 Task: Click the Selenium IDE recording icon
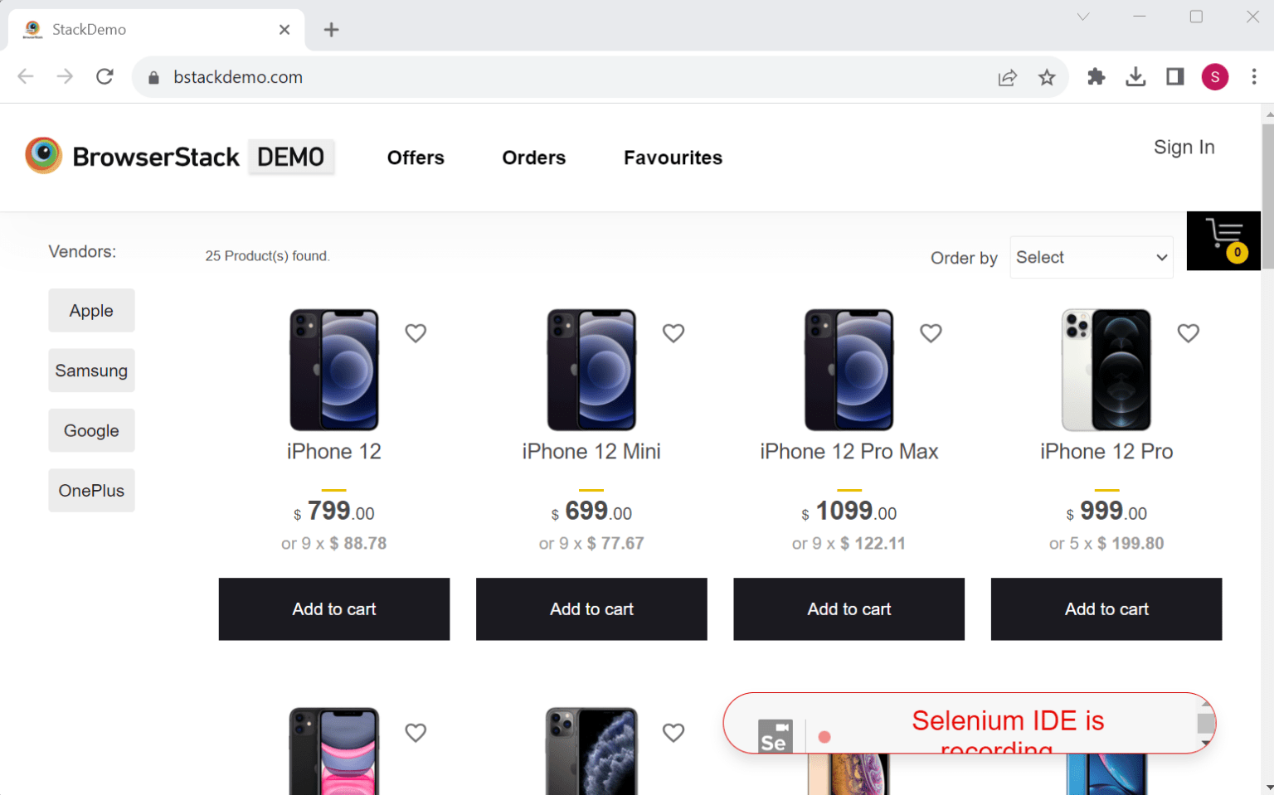tap(775, 735)
